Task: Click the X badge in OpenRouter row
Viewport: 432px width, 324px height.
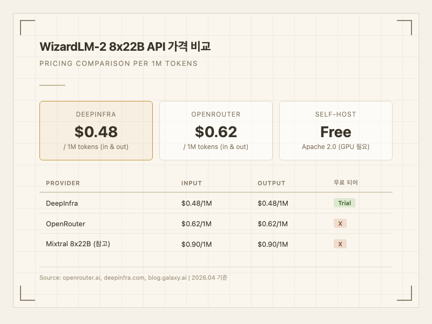Action: coord(340,224)
